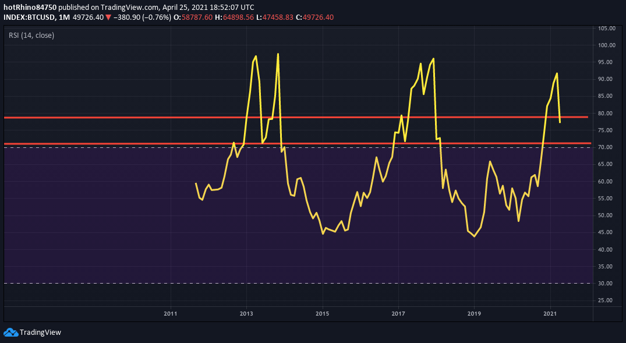Image resolution: width=626 pixels, height=343 pixels.
Task: Click the open price value 58787.60
Action: (x=196, y=17)
